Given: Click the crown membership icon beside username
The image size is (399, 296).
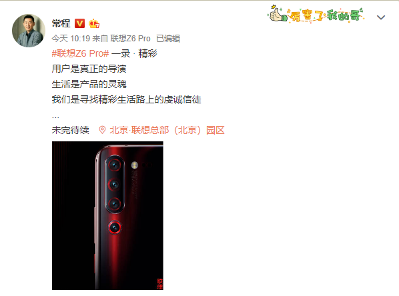Looking at the screenshot, I should pos(94,23).
